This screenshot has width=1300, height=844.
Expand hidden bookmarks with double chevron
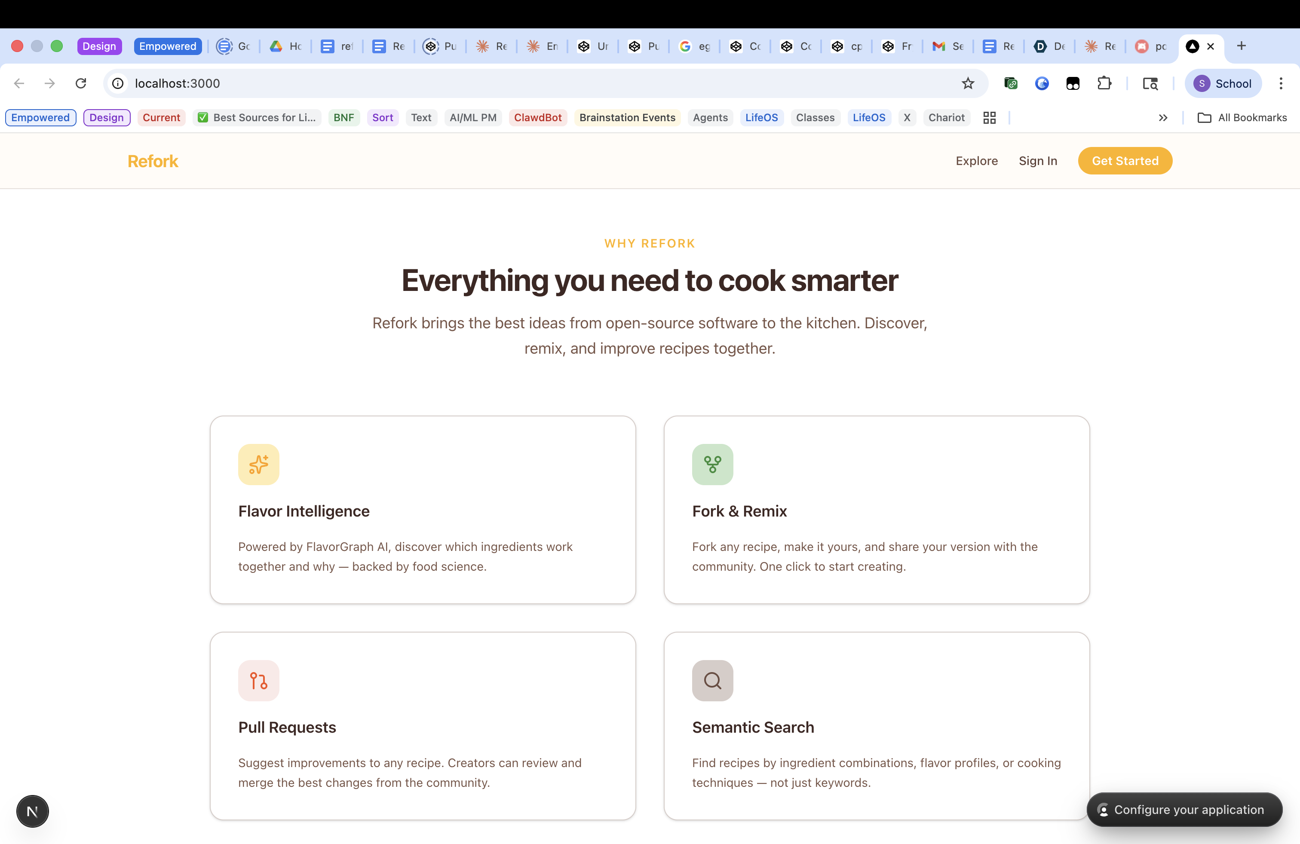pyautogui.click(x=1163, y=118)
